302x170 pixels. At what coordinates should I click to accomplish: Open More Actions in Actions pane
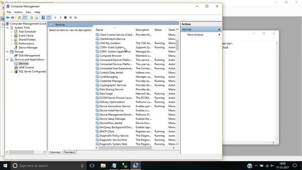click(195, 34)
